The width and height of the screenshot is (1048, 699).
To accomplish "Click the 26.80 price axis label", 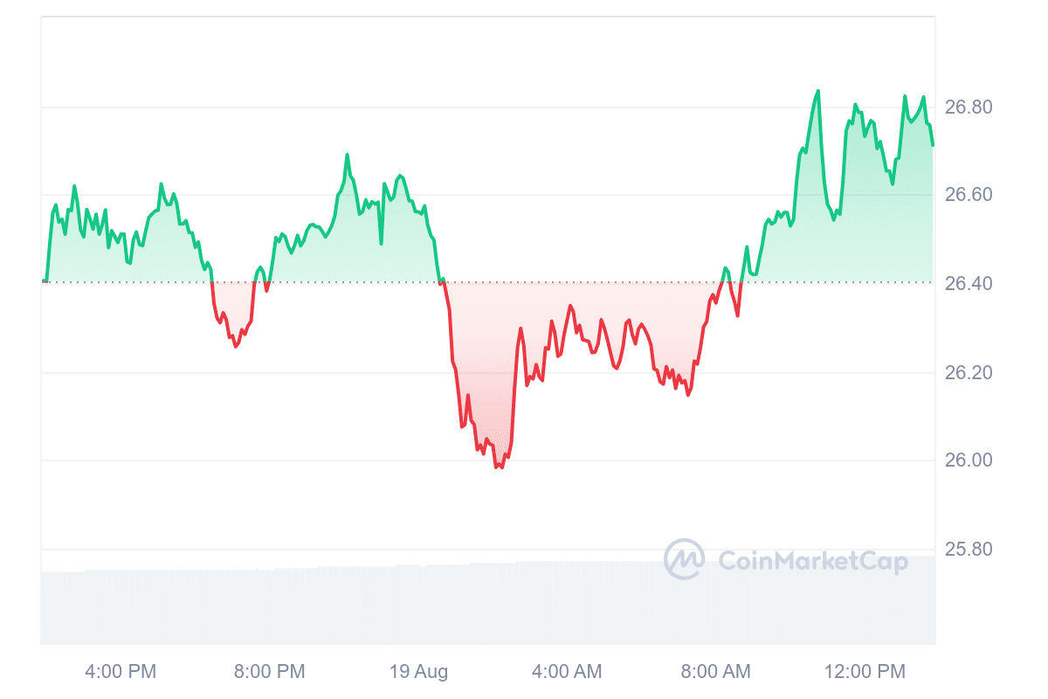I will [969, 107].
